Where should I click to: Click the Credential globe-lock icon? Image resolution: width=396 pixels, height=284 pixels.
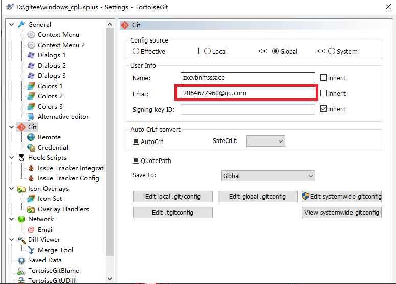coord(31,148)
